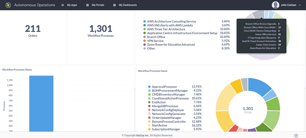Click the StartAction legend dot
This screenshot has height=138, width=306.
pos(149,125)
